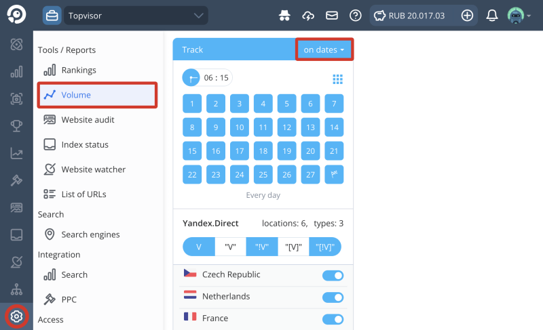Viewport: 543px width, 330px height.
Task: Toggle date 7 in the calendar
Action: (x=334, y=104)
